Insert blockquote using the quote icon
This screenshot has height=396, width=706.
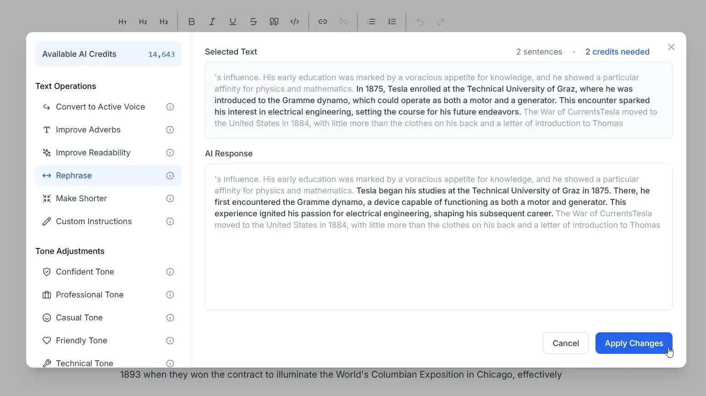(274, 22)
